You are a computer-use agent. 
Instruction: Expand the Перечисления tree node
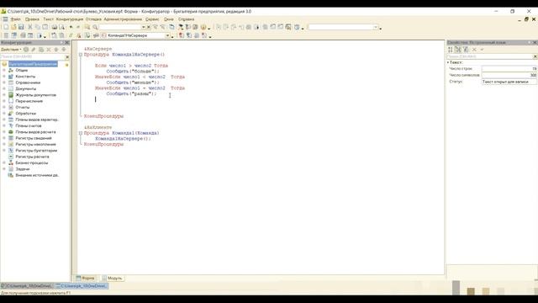[4, 101]
